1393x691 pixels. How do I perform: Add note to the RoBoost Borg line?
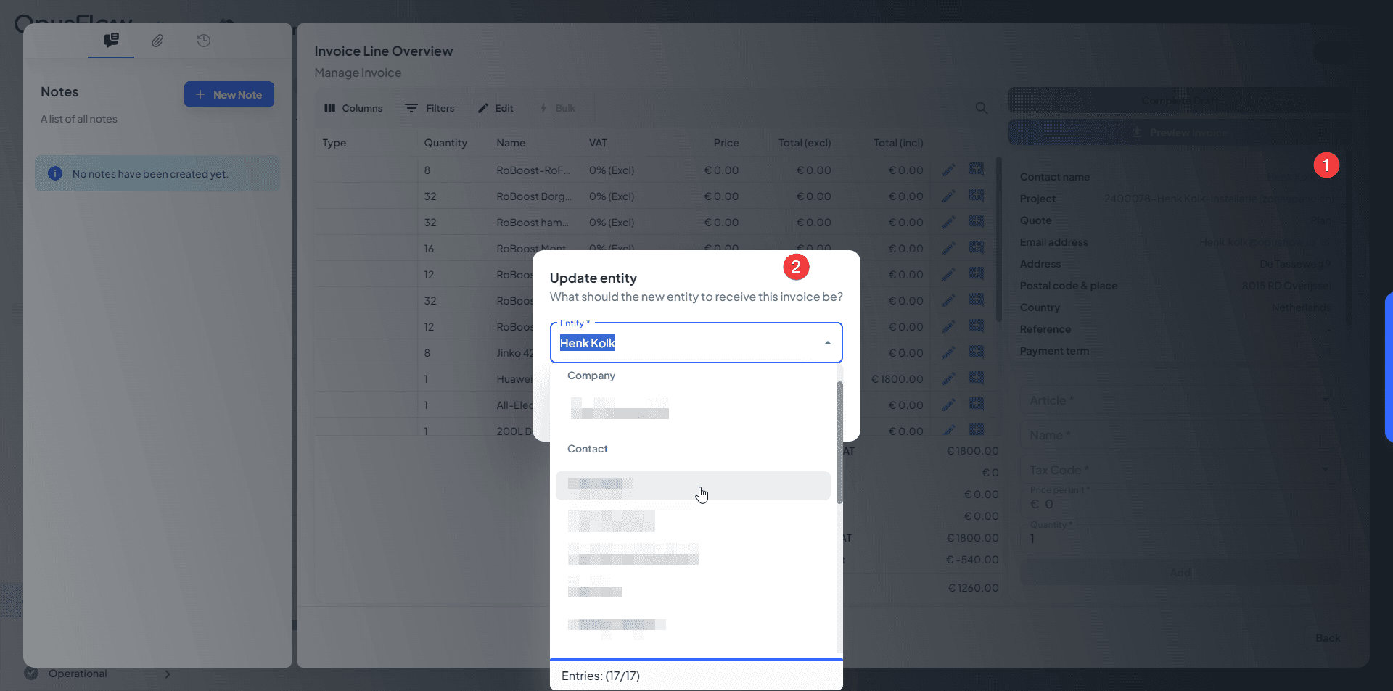tap(977, 196)
